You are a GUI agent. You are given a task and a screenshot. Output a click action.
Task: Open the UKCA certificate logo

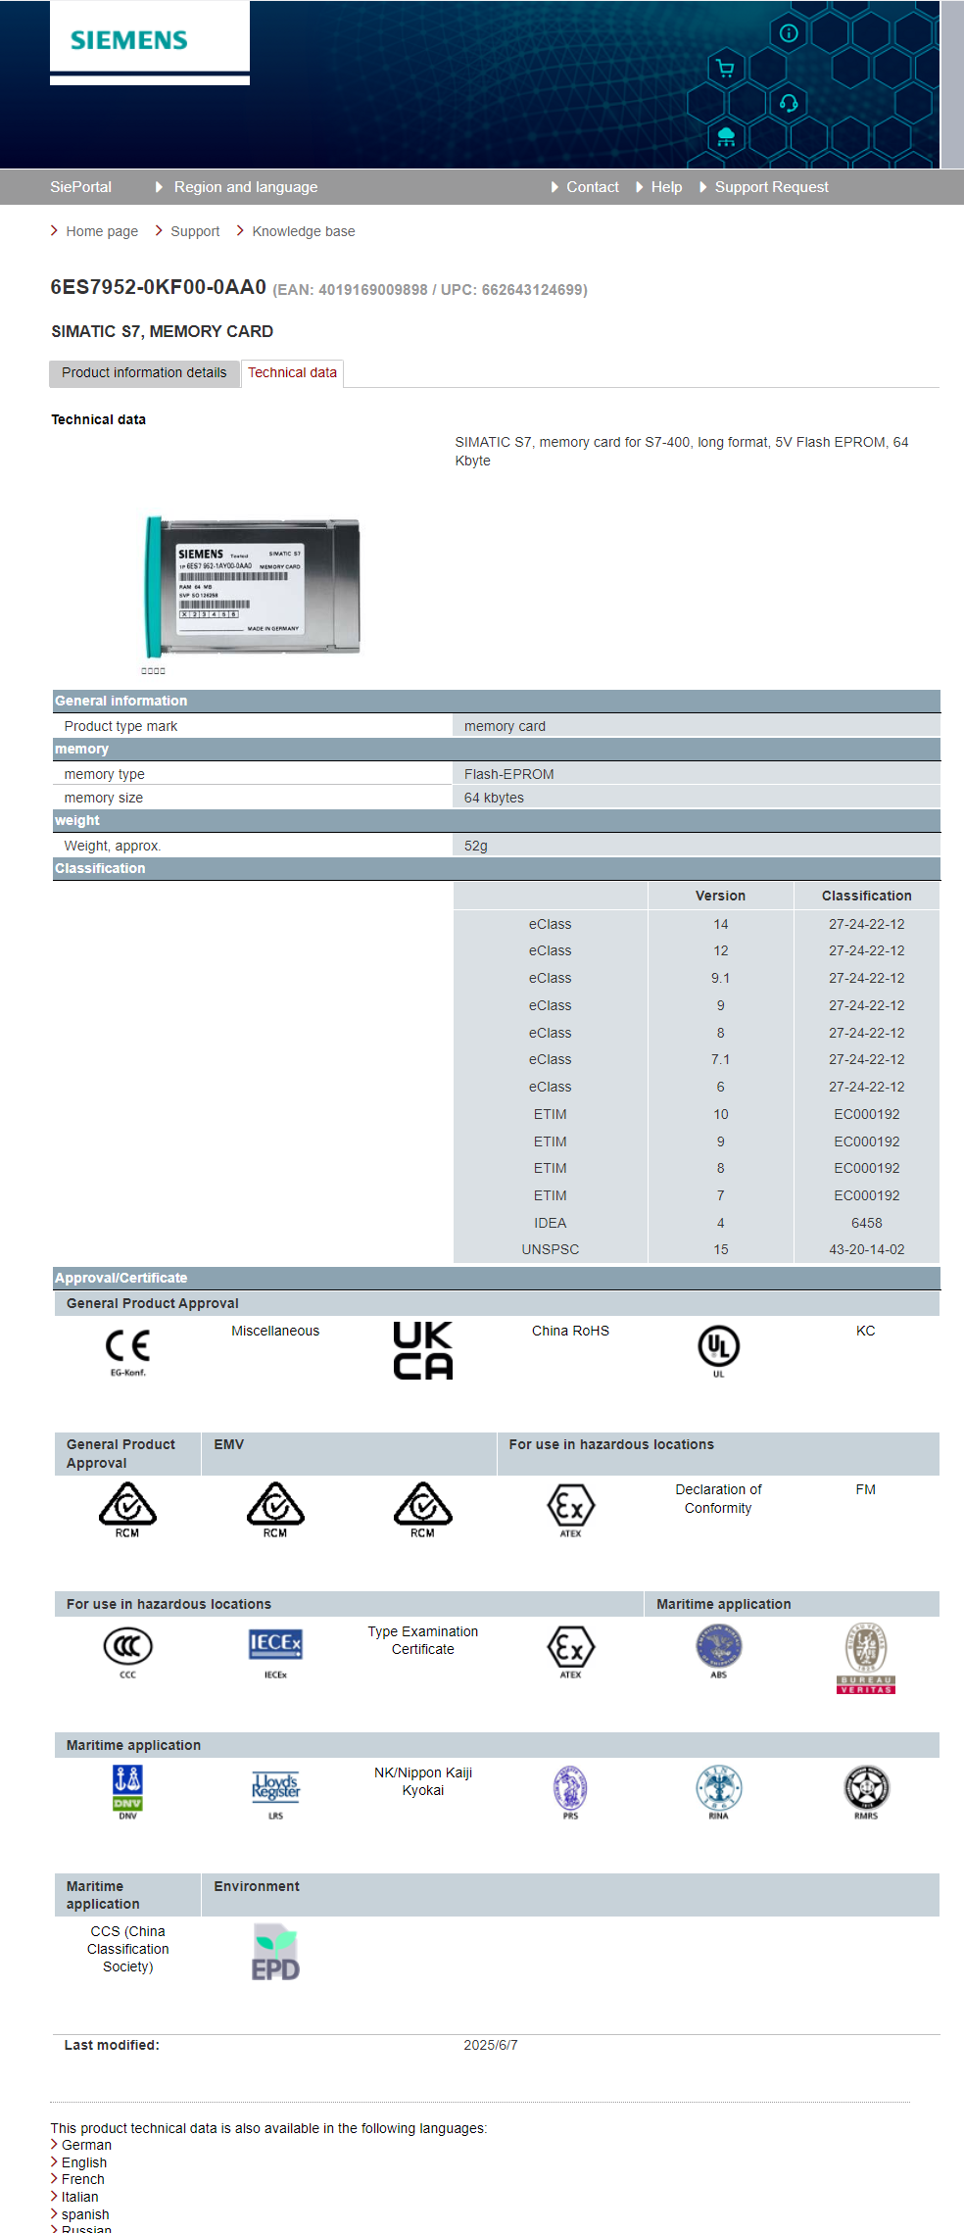click(422, 1350)
